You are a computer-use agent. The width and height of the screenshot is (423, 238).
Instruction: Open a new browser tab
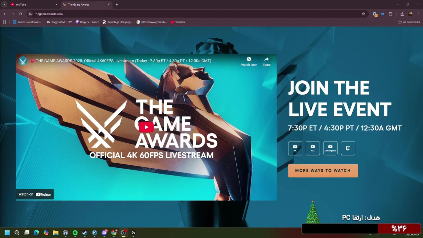[x=117, y=5]
